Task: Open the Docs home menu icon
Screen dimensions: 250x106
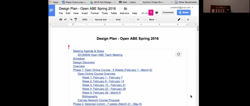Action: click(x=51, y=11)
